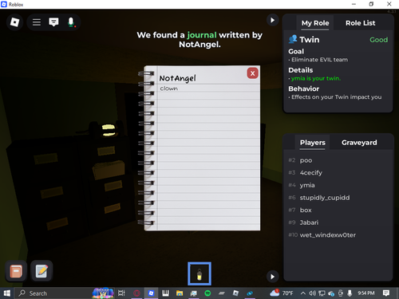Select the lantern item slot

click(199, 274)
